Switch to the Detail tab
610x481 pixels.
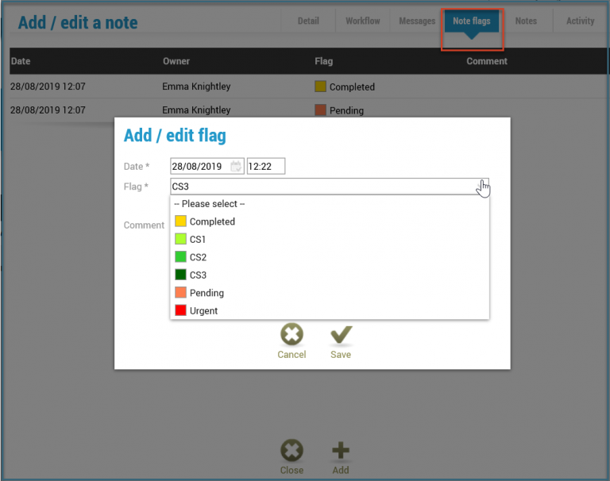coord(308,21)
